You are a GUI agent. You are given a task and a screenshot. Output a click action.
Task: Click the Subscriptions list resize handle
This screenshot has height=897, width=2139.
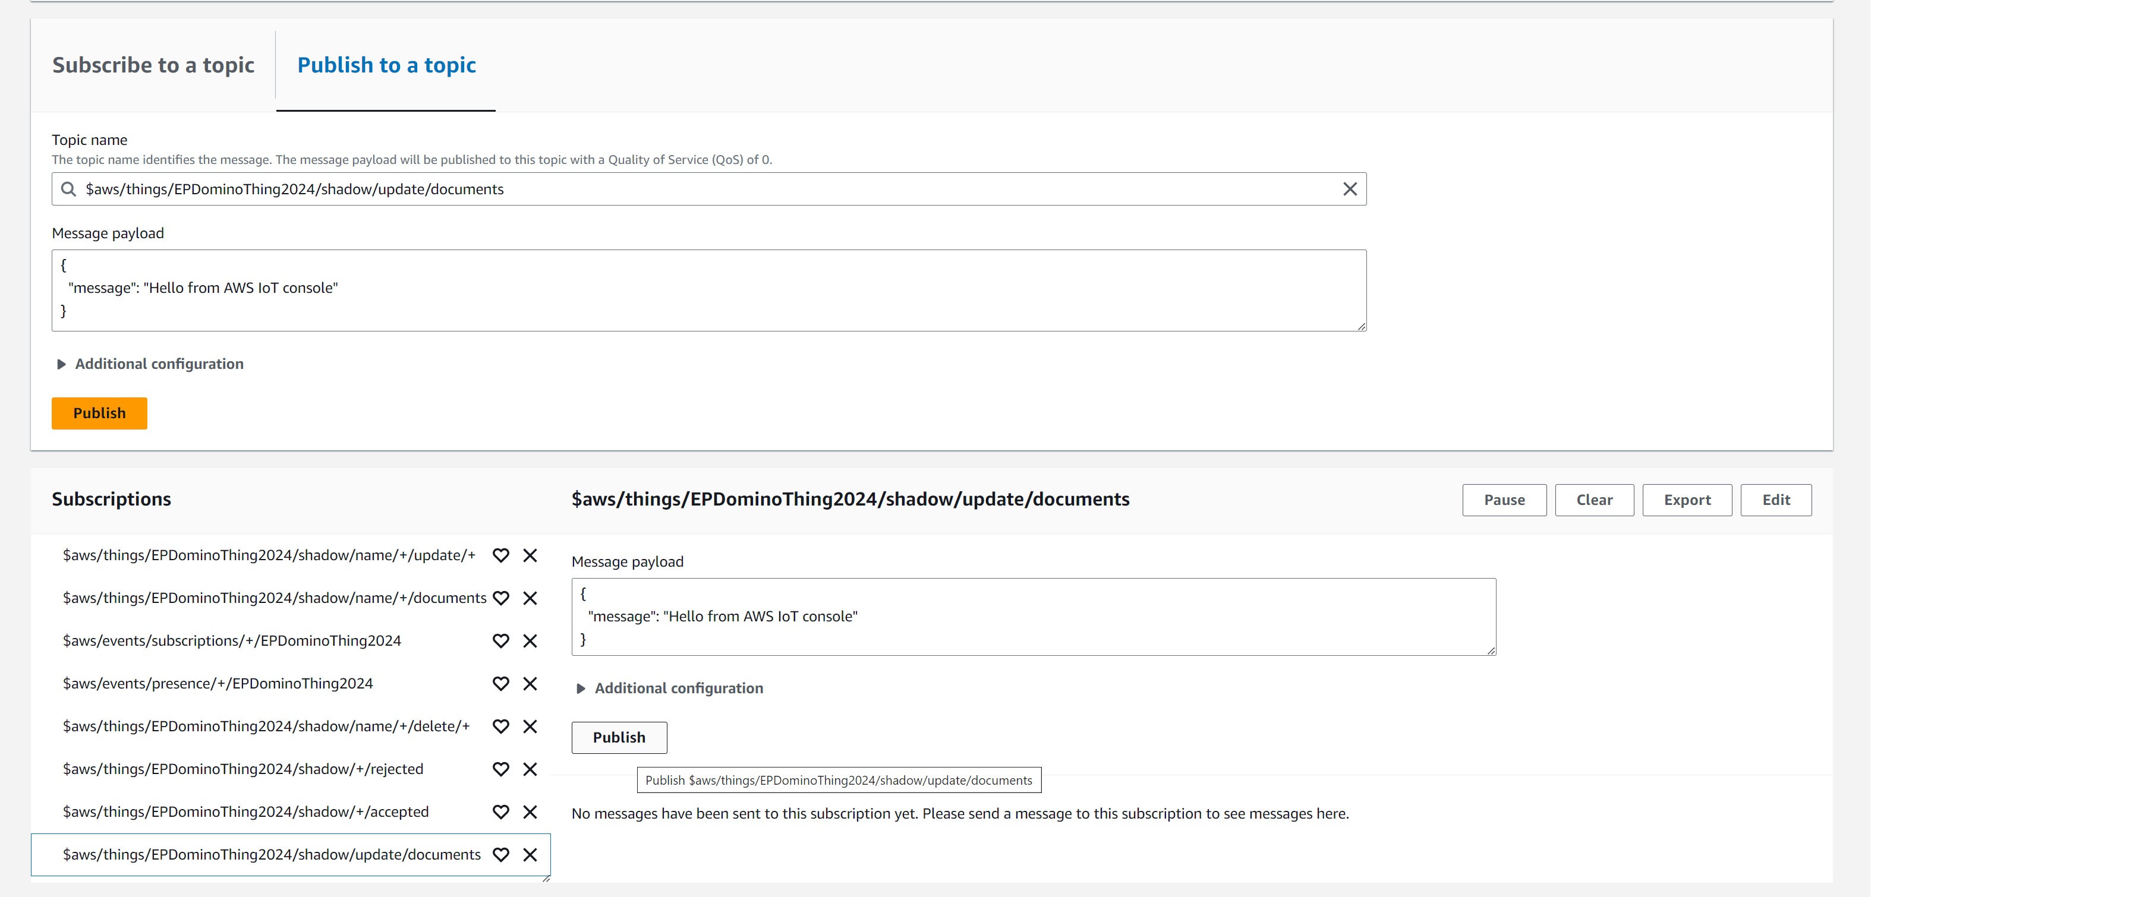click(x=546, y=878)
